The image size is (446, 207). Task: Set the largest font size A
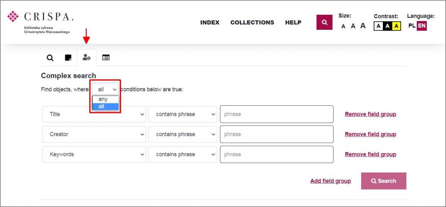point(363,26)
